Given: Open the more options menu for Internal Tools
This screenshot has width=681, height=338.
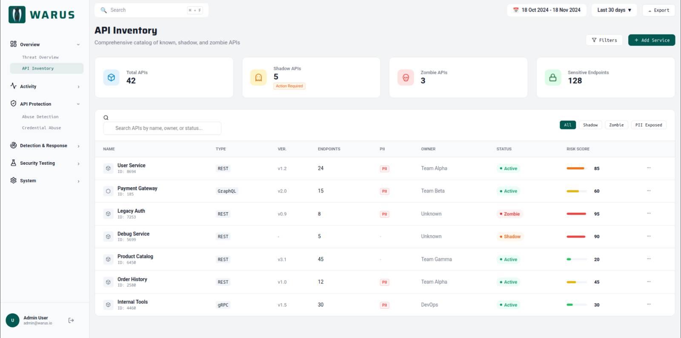Looking at the screenshot, I should (649, 304).
